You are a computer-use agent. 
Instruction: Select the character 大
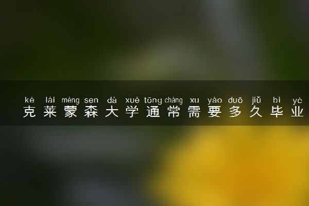click(112, 112)
